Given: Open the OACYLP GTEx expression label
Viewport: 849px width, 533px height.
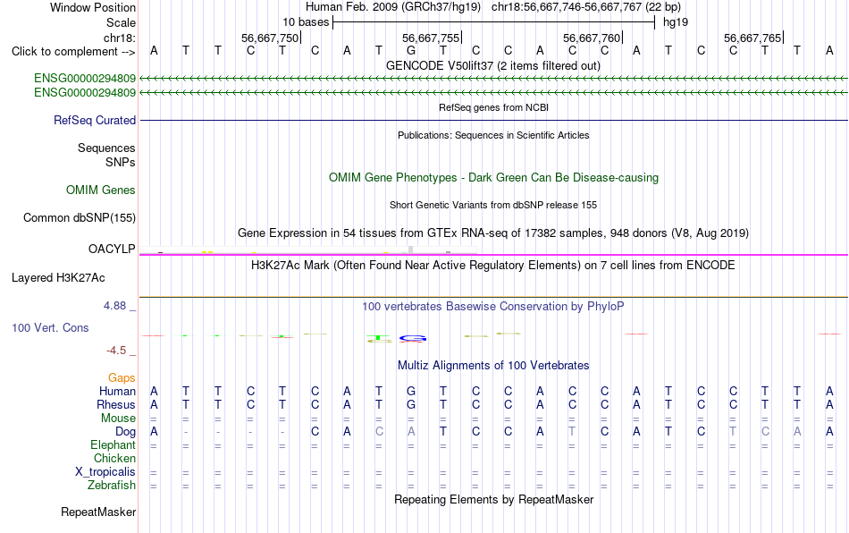Looking at the screenshot, I should point(112,249).
